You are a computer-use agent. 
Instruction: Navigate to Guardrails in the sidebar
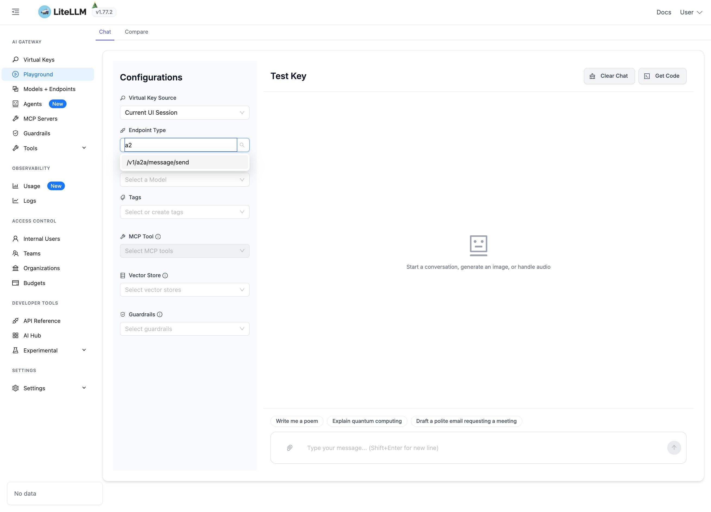click(36, 133)
